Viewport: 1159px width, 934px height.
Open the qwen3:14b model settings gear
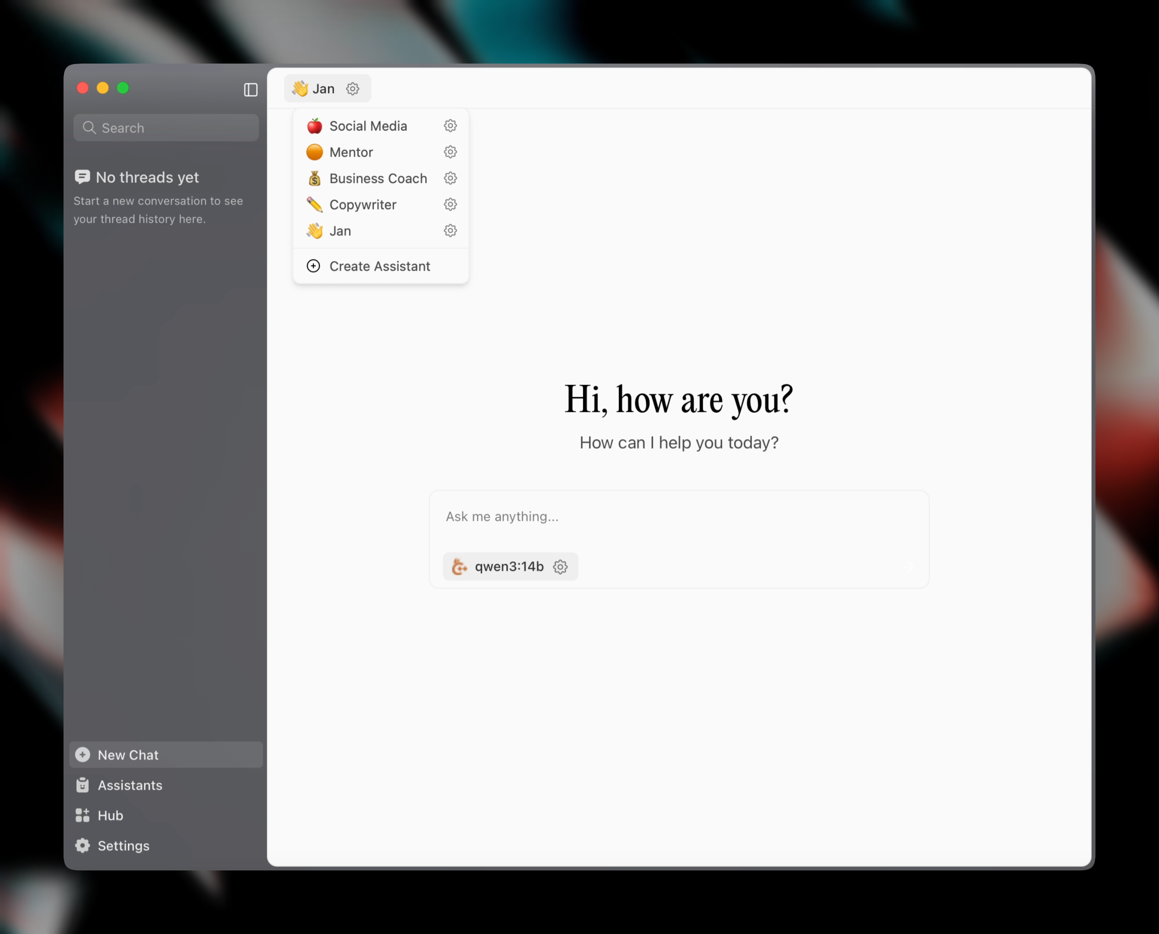pos(560,566)
